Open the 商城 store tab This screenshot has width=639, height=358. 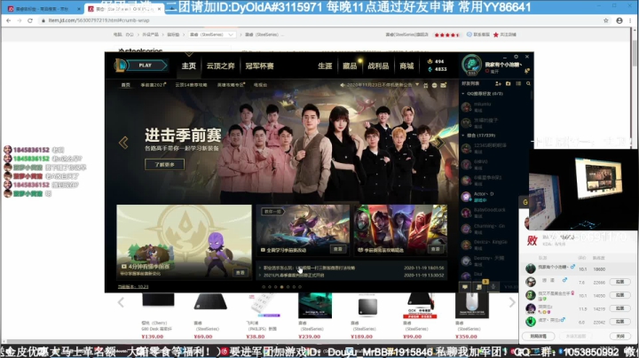[x=406, y=66]
